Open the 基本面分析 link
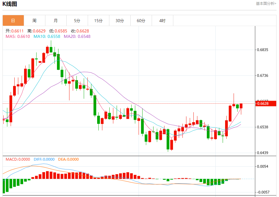Screen dimensions: 279x197 click(x=266, y=4)
